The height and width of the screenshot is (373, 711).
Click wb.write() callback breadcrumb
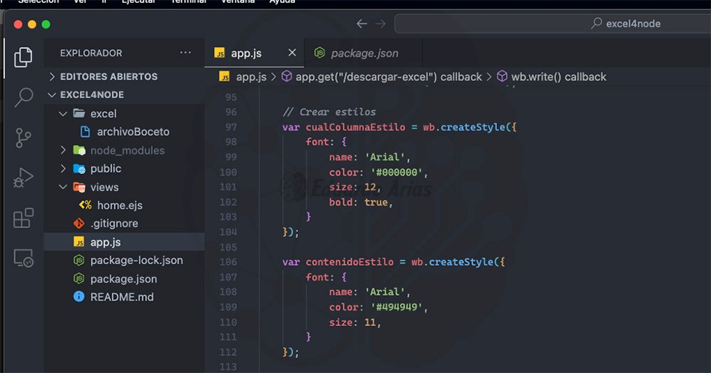pos(559,77)
